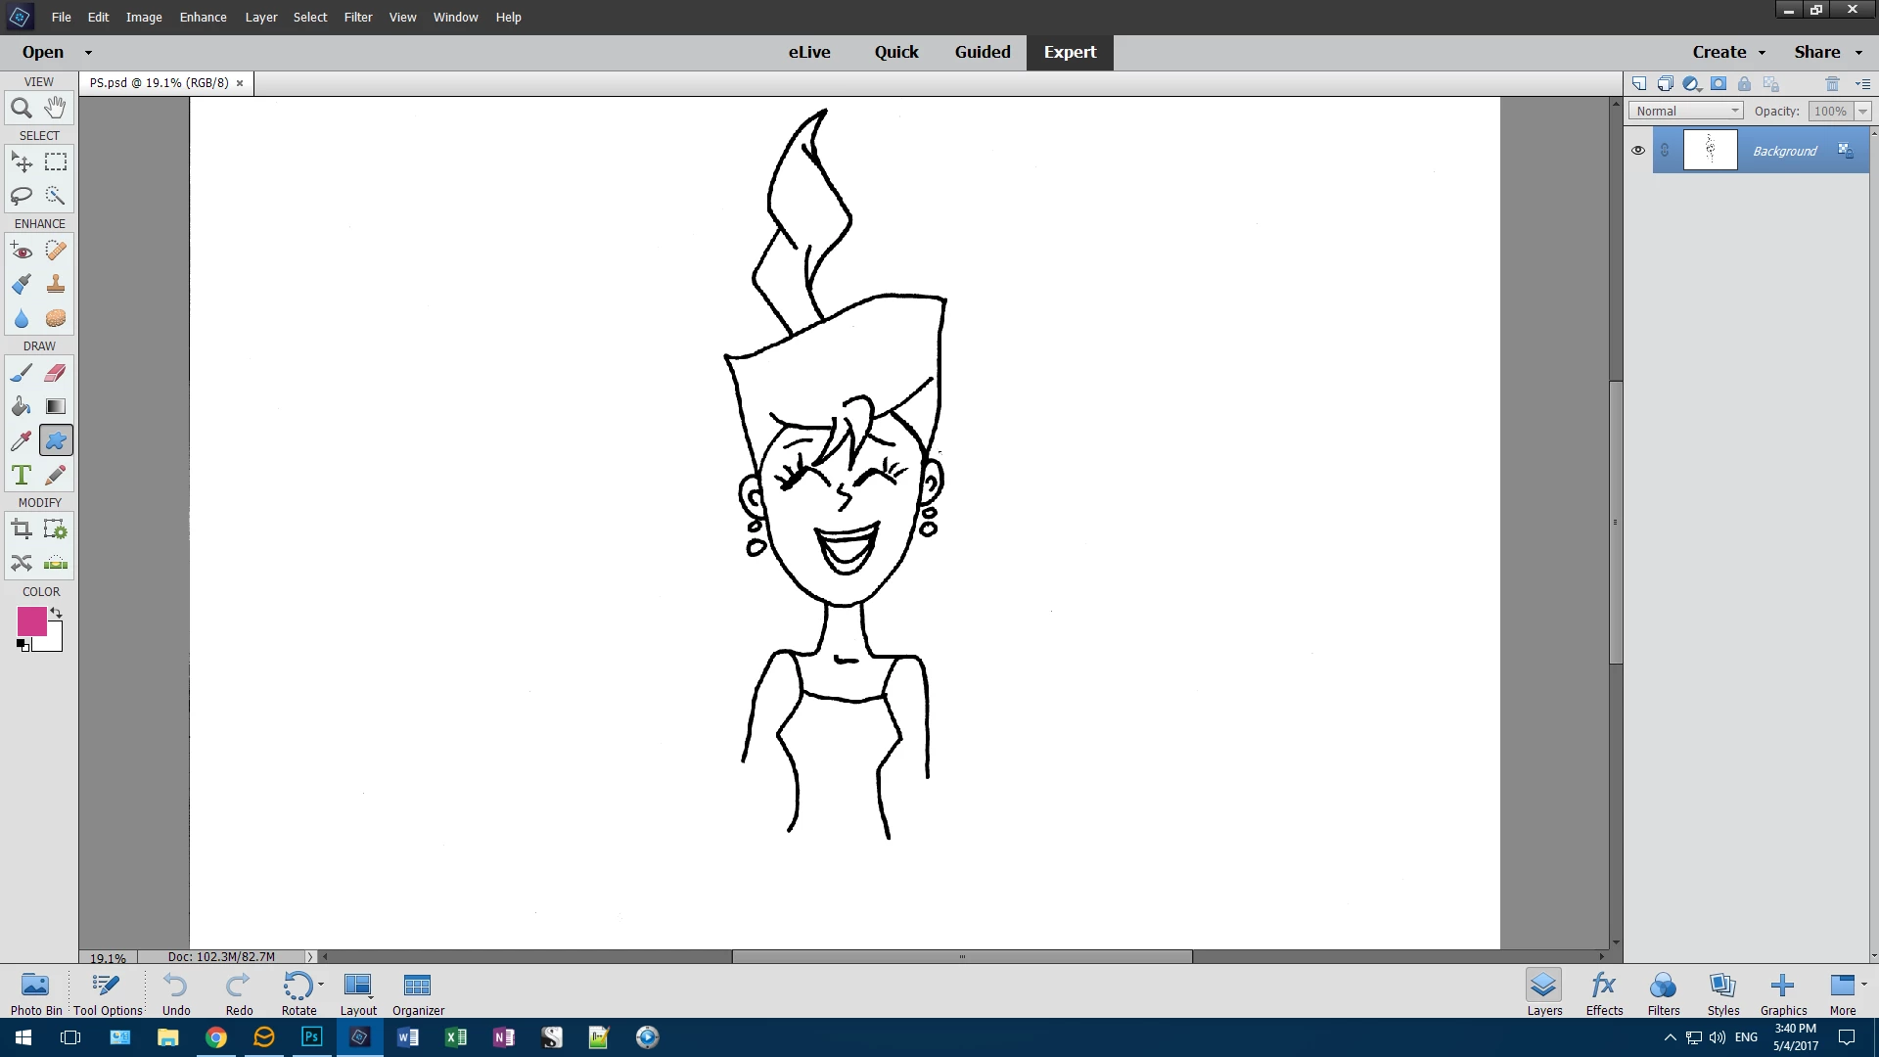Select the Crop tool
Screen dimensions: 1879x1057
[22, 529]
